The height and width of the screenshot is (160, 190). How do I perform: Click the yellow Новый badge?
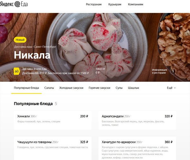tap(20, 40)
